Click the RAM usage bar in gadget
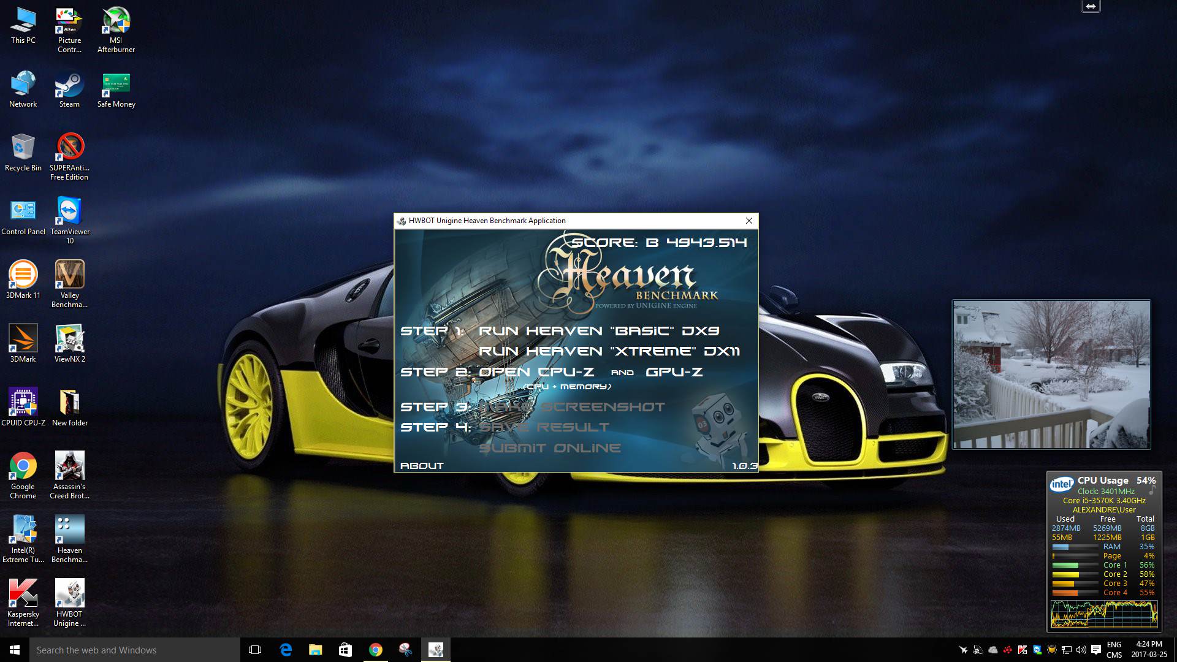Viewport: 1177px width, 662px height. coord(1075,547)
